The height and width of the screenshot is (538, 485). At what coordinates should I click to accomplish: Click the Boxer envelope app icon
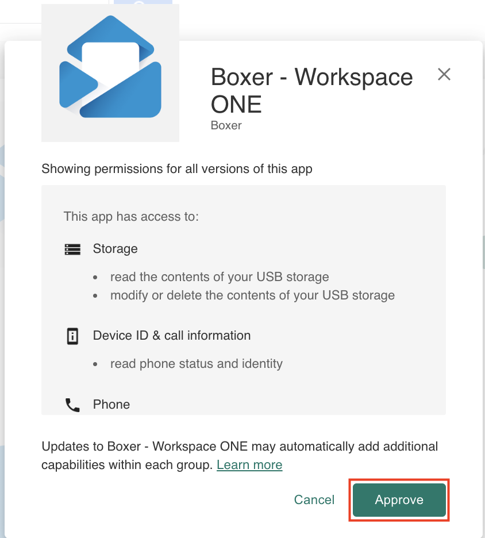[x=109, y=72]
